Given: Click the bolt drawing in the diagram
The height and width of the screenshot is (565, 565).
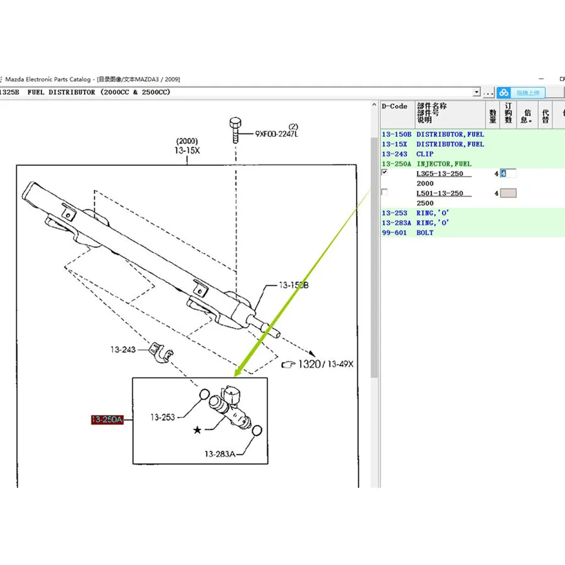Looking at the screenshot, I should [x=235, y=130].
